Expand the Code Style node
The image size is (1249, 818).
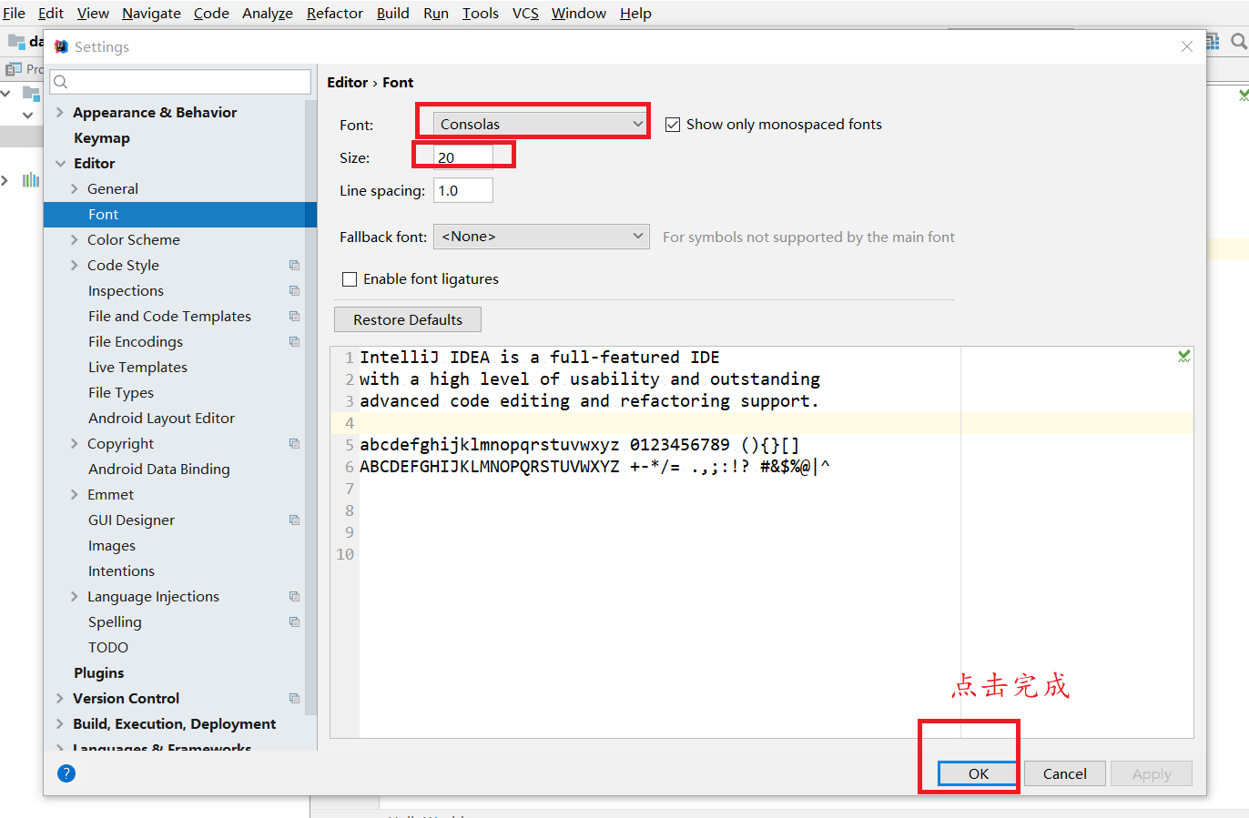pos(75,266)
